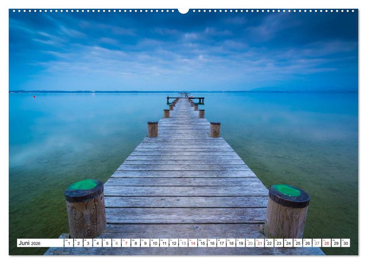Image resolution: width=367 pixels, height=264 pixels.
Task: Select day 10 in the calendar strip
Action: coord(155,242)
